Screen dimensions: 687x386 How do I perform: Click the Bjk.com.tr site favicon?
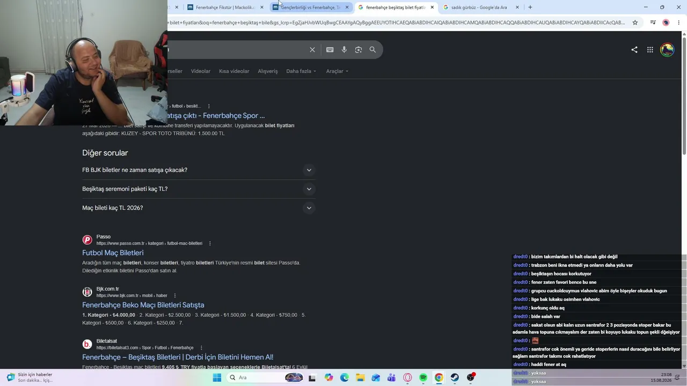point(87,292)
